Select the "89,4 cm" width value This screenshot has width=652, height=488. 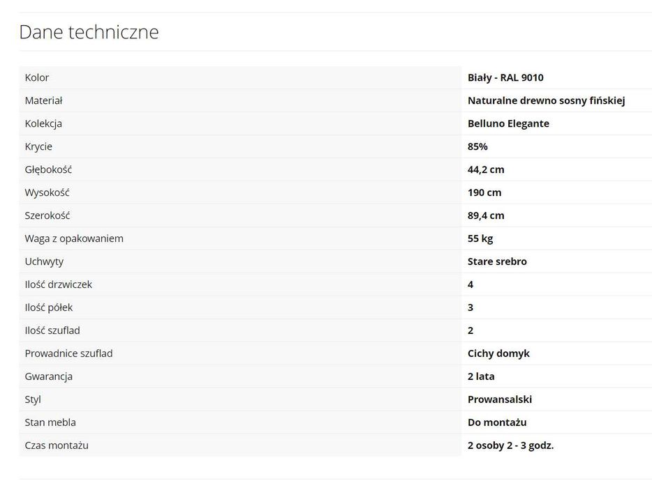(x=486, y=215)
